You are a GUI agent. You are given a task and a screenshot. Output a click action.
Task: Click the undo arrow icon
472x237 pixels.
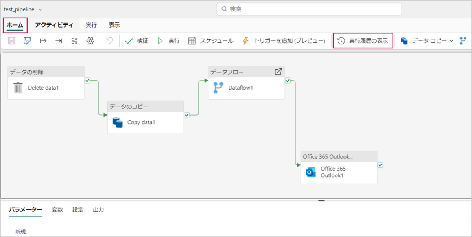click(x=110, y=41)
